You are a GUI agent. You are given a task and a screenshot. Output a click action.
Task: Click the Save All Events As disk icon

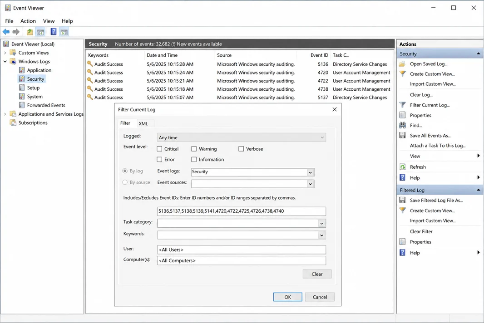click(x=403, y=136)
